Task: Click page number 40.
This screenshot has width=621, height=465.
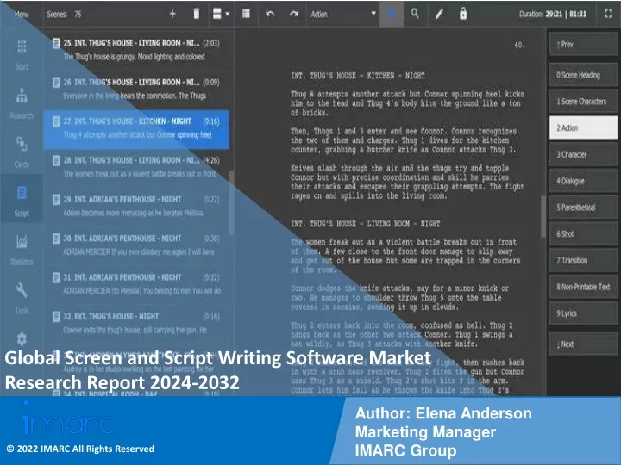Action: [519, 45]
